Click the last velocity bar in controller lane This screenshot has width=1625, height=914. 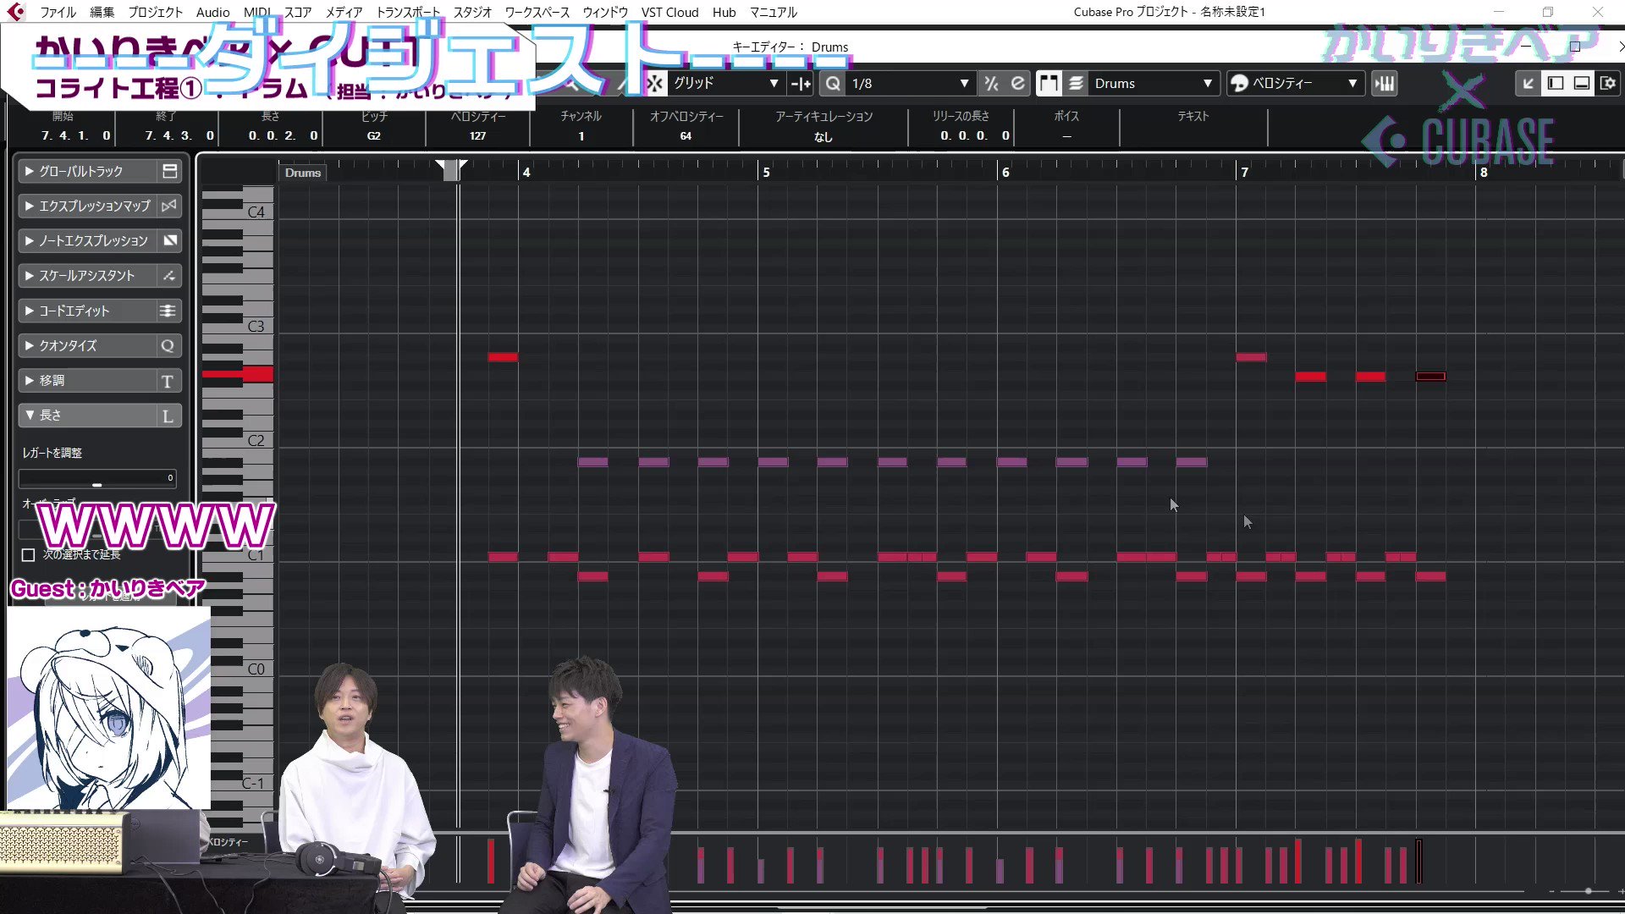1419,861
